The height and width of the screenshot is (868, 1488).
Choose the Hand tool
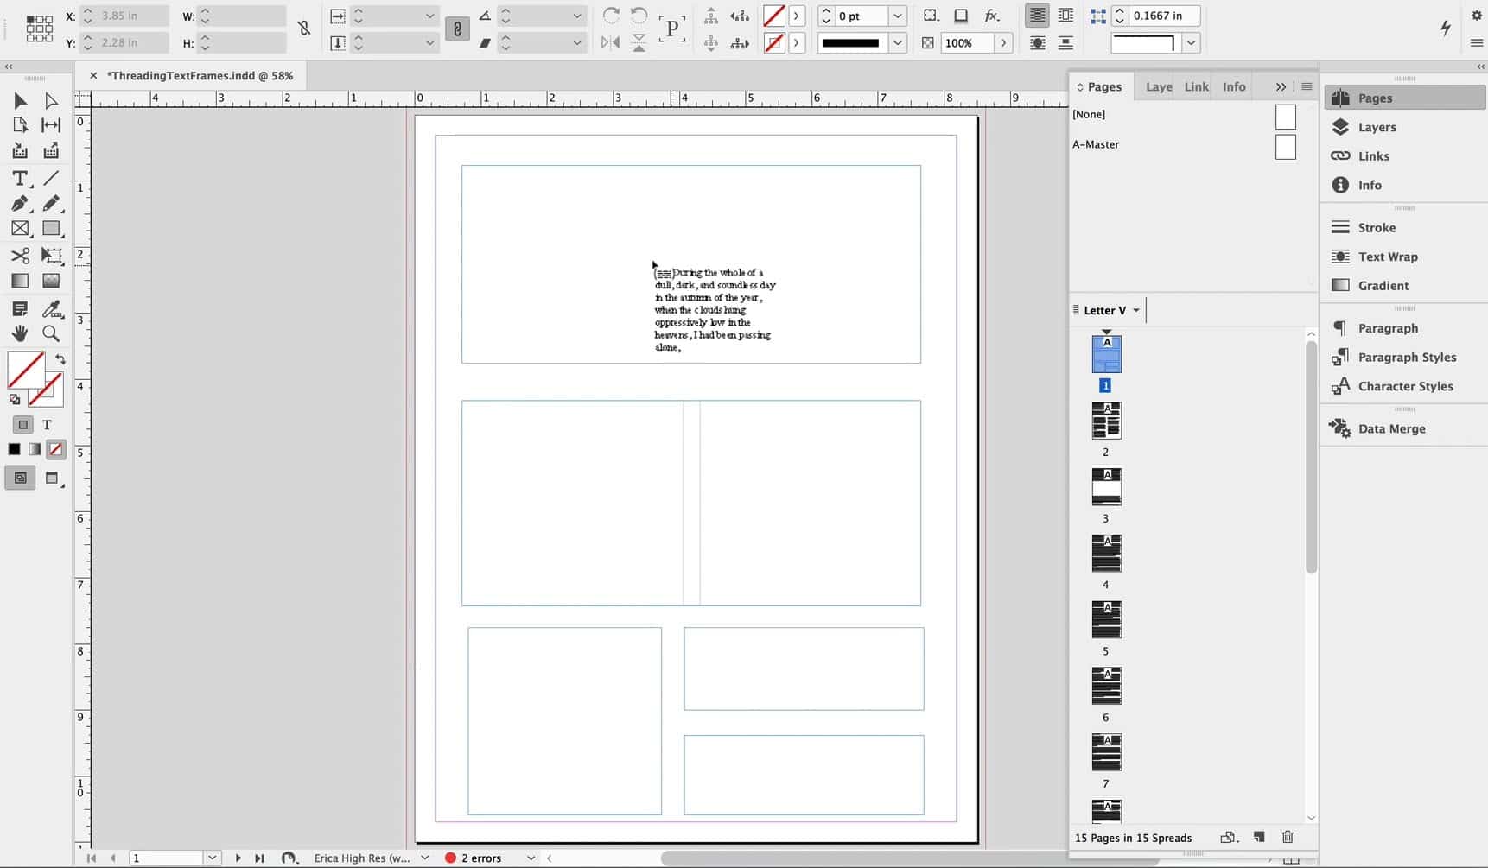coord(19,333)
